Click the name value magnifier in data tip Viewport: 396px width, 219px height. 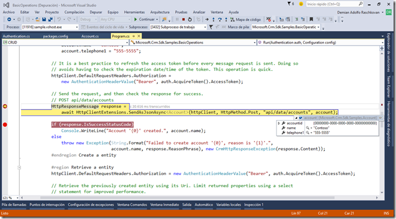pyautogui.click(x=307, y=128)
